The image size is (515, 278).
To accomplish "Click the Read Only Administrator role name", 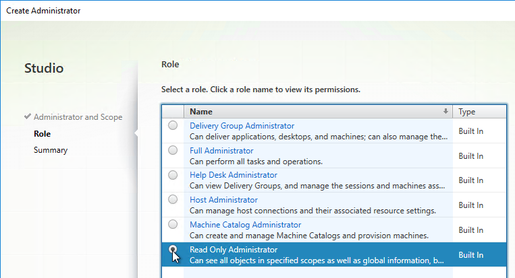I will point(234,250).
